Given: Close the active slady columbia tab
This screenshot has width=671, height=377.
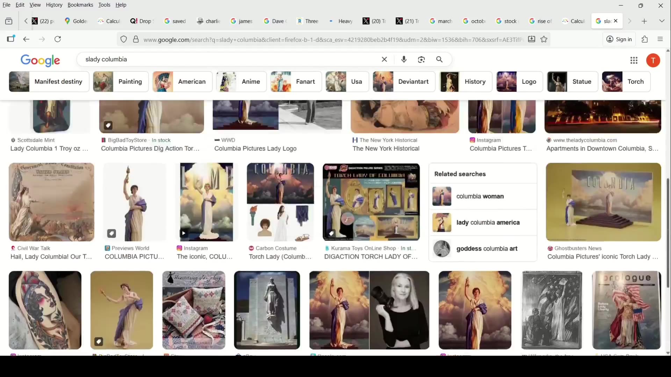Looking at the screenshot, I should click(x=616, y=21).
